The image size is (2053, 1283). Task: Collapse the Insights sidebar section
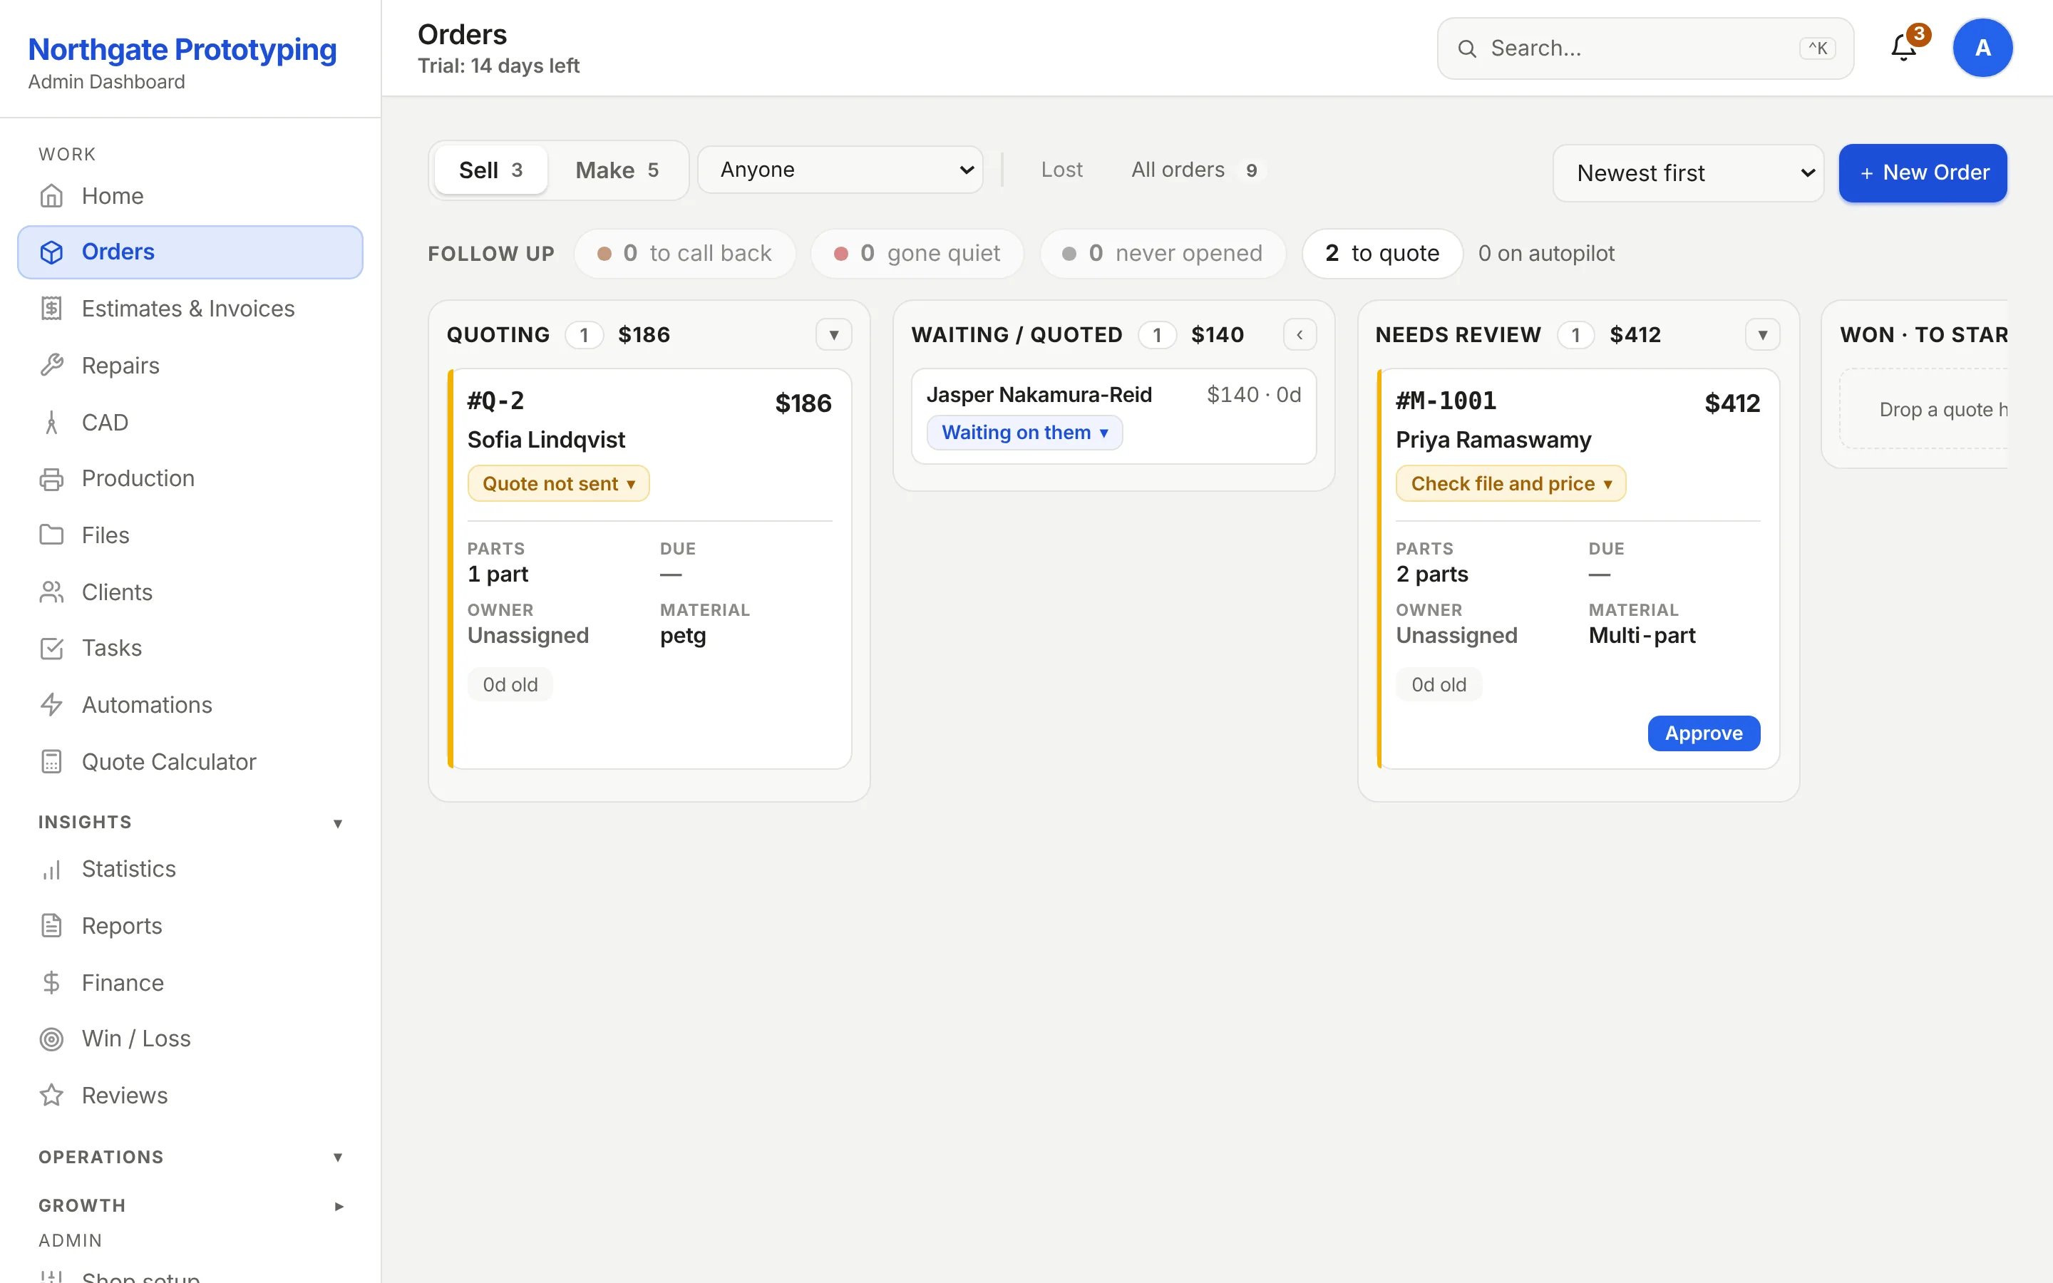click(x=338, y=823)
